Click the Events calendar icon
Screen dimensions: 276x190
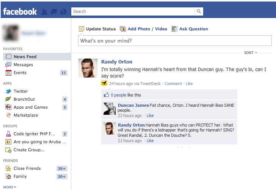click(x=8, y=73)
